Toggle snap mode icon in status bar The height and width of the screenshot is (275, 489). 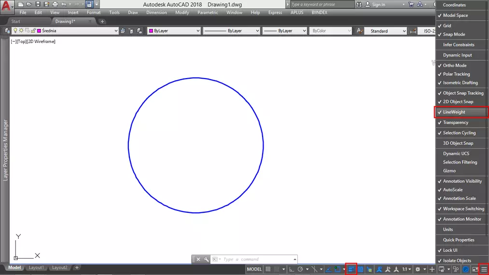point(276,269)
